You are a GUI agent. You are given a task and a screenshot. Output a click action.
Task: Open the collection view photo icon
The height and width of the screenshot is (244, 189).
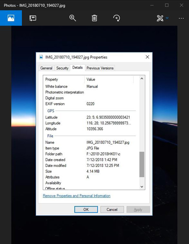click(x=11, y=18)
